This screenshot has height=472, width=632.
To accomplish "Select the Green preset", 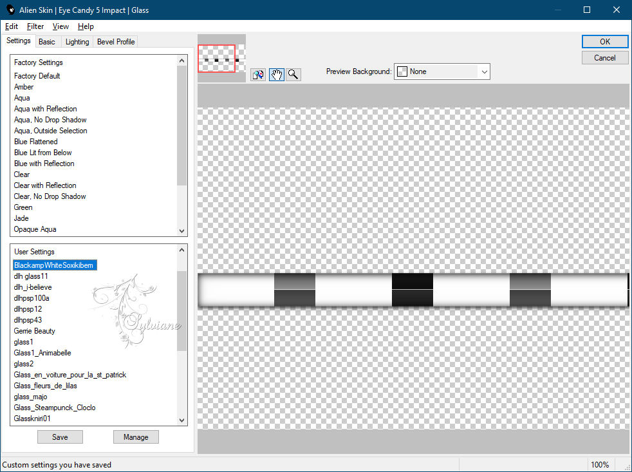I will pyautogui.click(x=23, y=207).
